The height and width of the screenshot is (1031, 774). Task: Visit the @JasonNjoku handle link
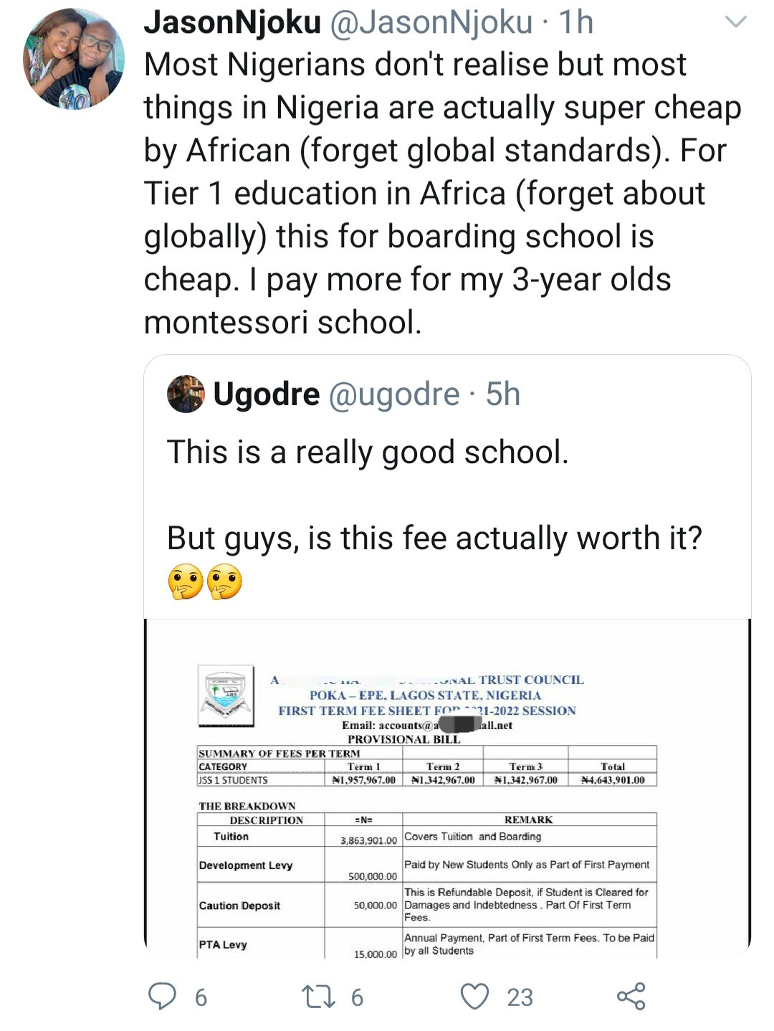click(431, 22)
